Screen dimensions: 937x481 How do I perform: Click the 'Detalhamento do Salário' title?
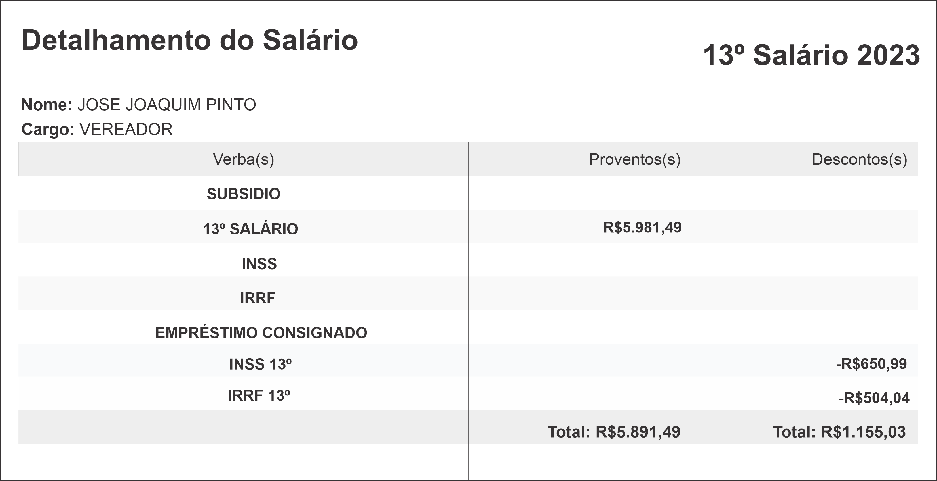click(189, 40)
